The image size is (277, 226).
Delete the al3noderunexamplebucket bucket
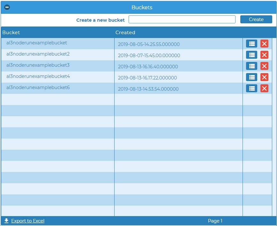tap(264, 43)
